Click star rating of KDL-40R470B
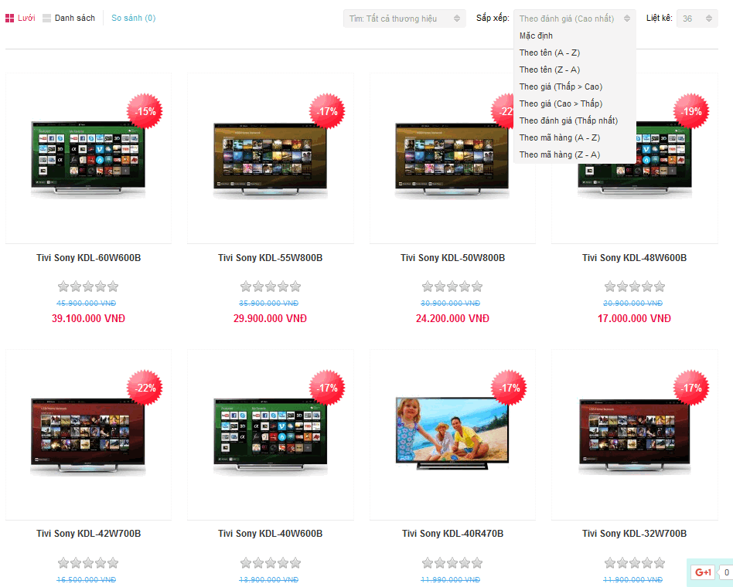This screenshot has width=733, height=587. pyautogui.click(x=452, y=563)
